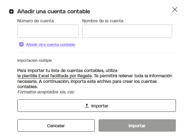The width and height of the screenshot is (184, 140).
Task: Open the plantilla Excel facilitada por Regate link
Action: pos(55,76)
